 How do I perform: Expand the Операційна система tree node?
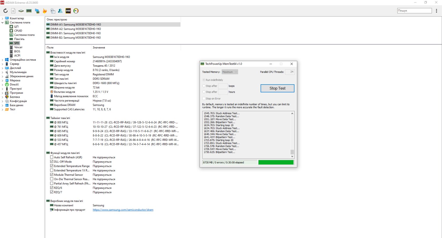(2, 60)
